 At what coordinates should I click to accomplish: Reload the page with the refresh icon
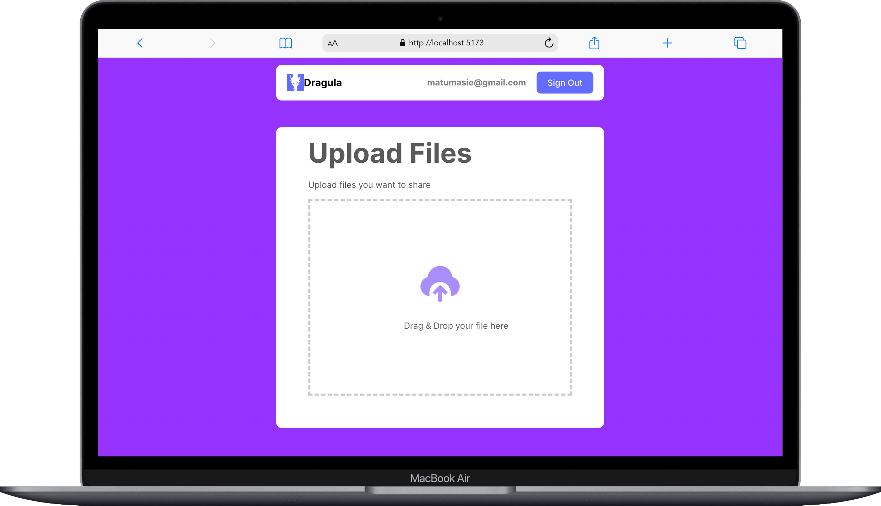click(549, 43)
